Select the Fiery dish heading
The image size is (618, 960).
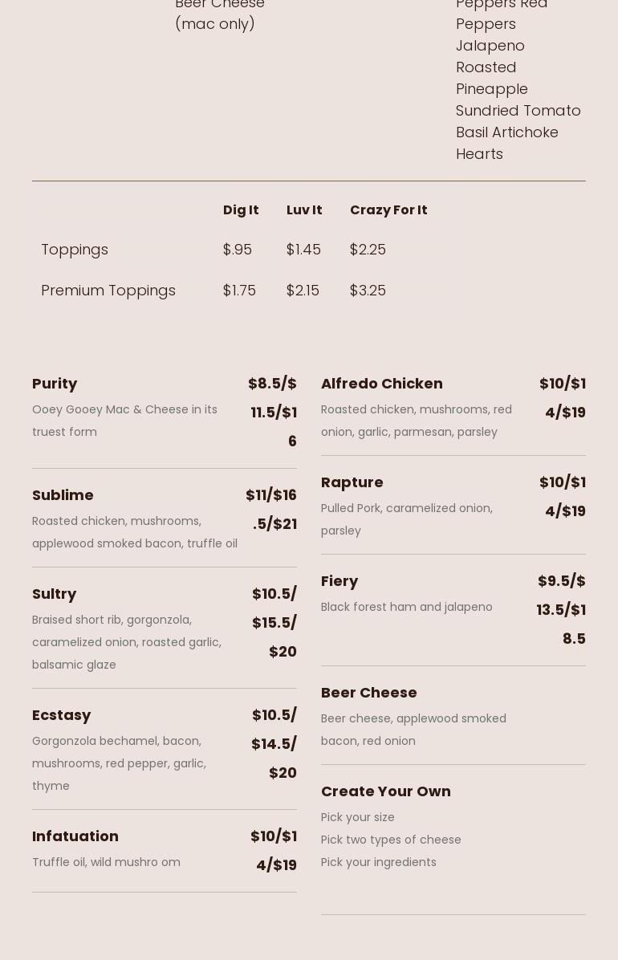(x=339, y=581)
